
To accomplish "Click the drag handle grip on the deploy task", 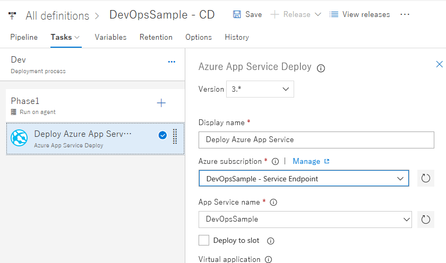I will (x=175, y=136).
